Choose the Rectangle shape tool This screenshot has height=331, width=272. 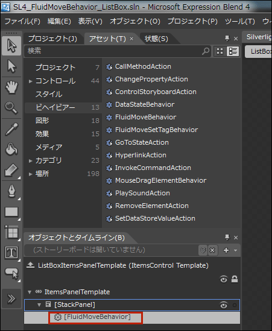[x=11, y=212]
